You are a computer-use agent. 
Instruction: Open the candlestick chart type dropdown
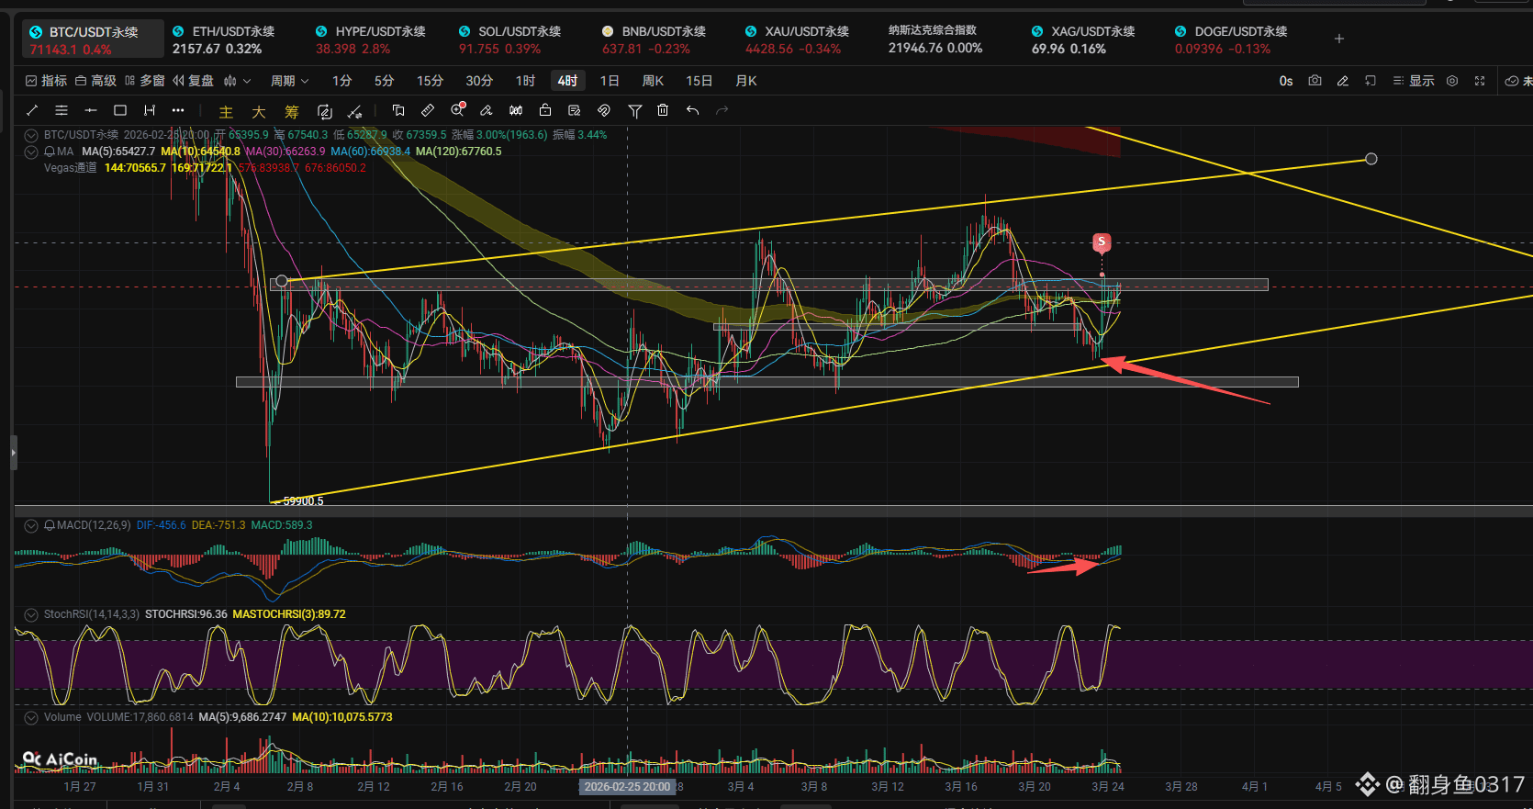(x=237, y=81)
